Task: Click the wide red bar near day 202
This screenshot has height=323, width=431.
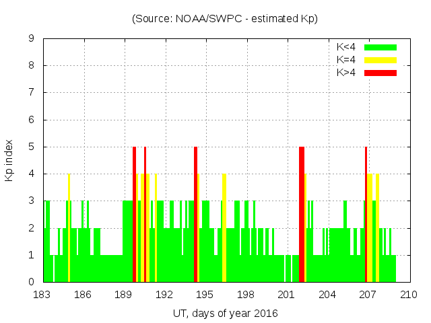Action: 302,214
